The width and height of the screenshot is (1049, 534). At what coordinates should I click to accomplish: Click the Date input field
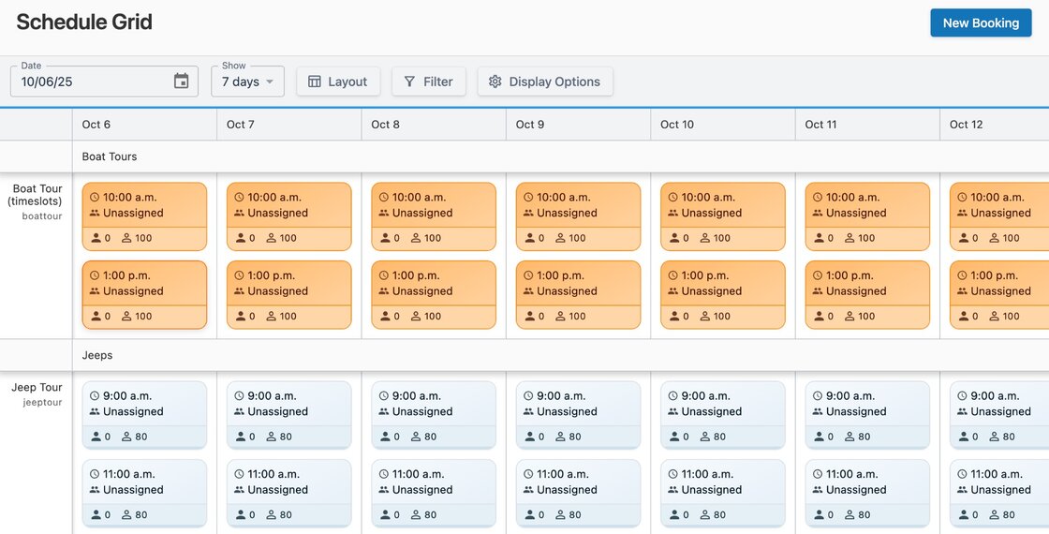pos(94,82)
